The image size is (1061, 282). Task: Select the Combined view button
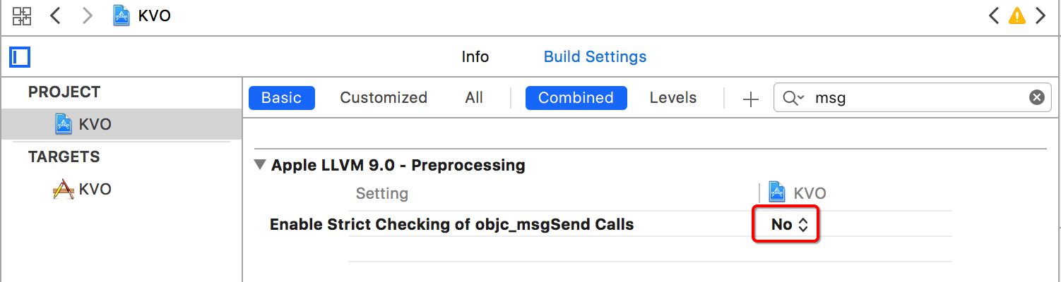pyautogui.click(x=576, y=98)
